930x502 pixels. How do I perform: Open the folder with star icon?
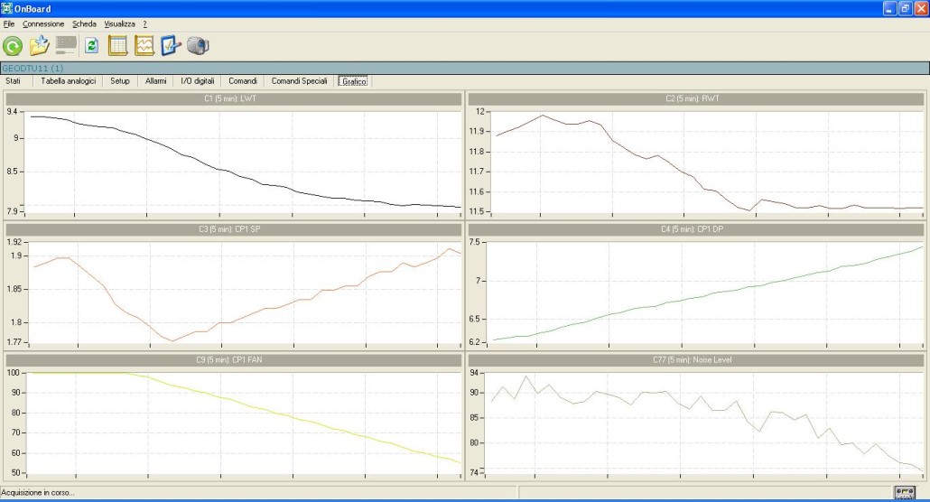click(39, 45)
